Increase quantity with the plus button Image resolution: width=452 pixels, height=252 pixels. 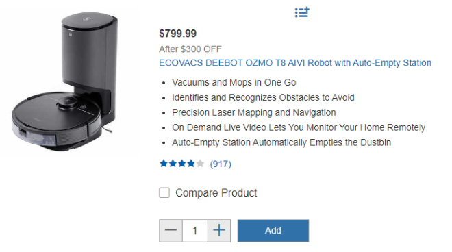click(219, 231)
